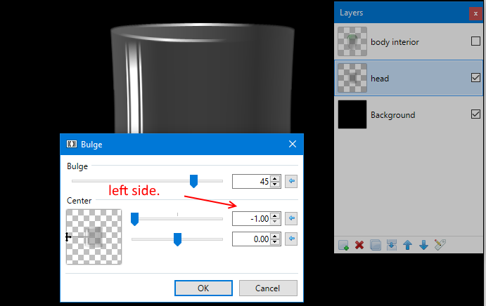This screenshot has width=486, height=306.
Task: Cancel the Bulge dialog
Action: [x=268, y=288]
